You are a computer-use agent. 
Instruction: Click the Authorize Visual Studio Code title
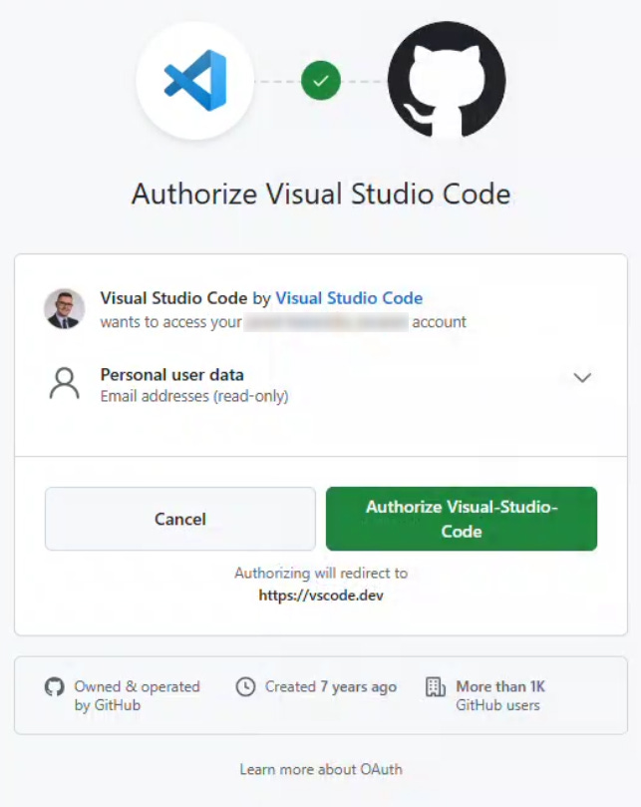(321, 195)
